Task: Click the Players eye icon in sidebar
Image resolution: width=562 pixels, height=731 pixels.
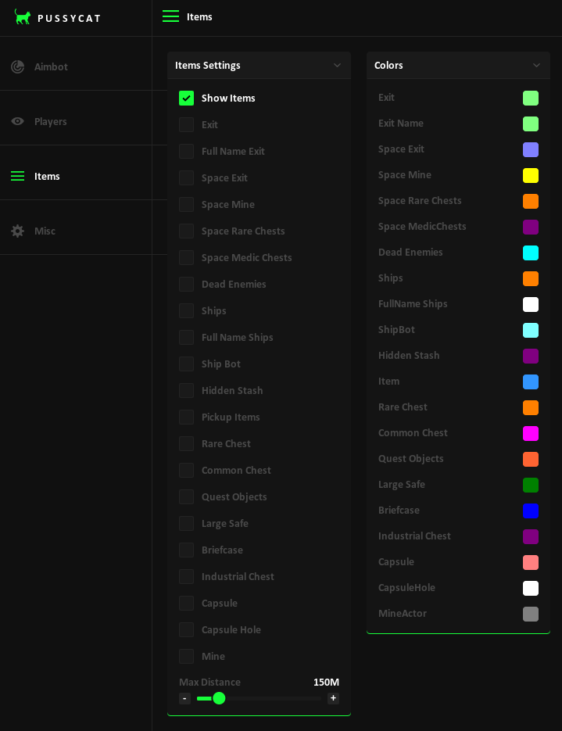Action: pos(17,121)
